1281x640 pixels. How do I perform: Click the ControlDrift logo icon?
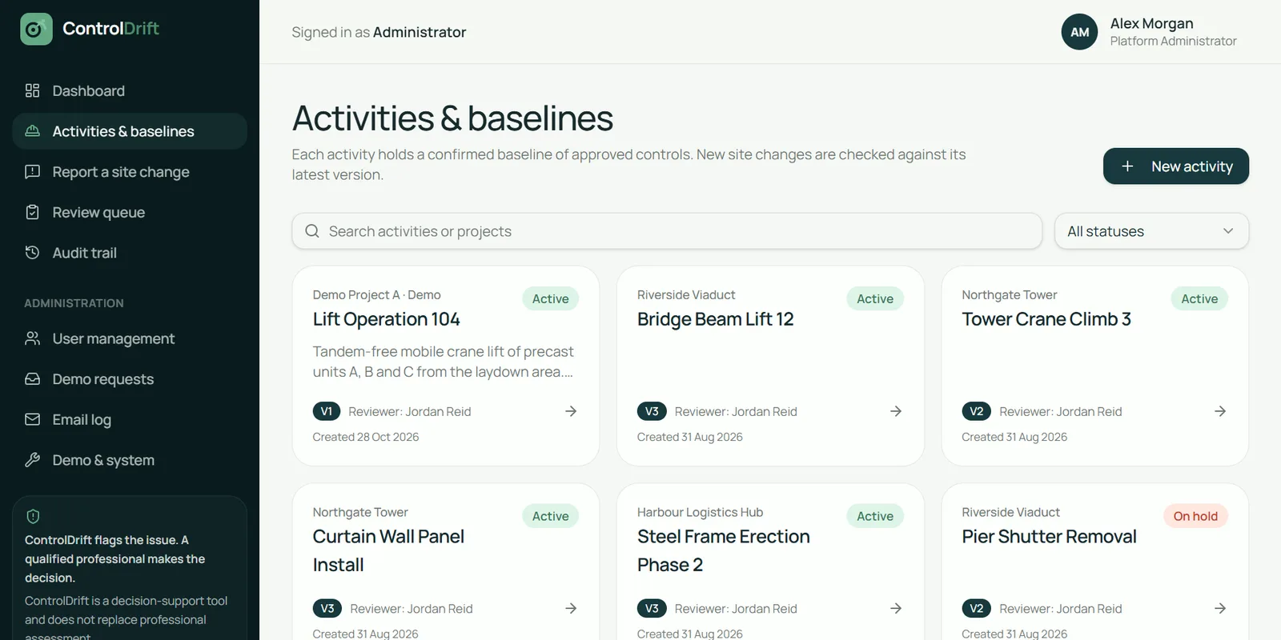36,29
